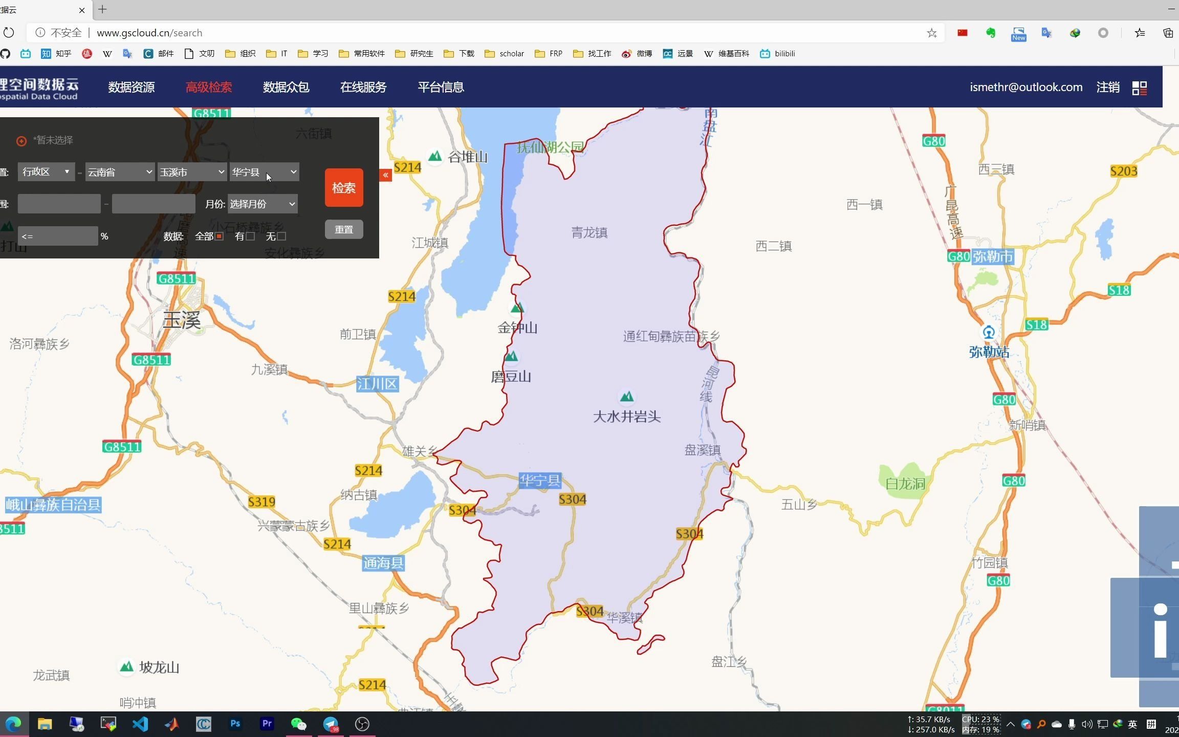The width and height of the screenshot is (1179, 737).
Task: Open Photoshop from taskbar
Action: [x=235, y=724]
